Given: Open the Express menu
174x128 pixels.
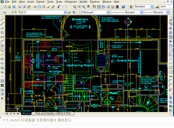Looking at the screenshot, I should pyautogui.click(x=95, y=2).
